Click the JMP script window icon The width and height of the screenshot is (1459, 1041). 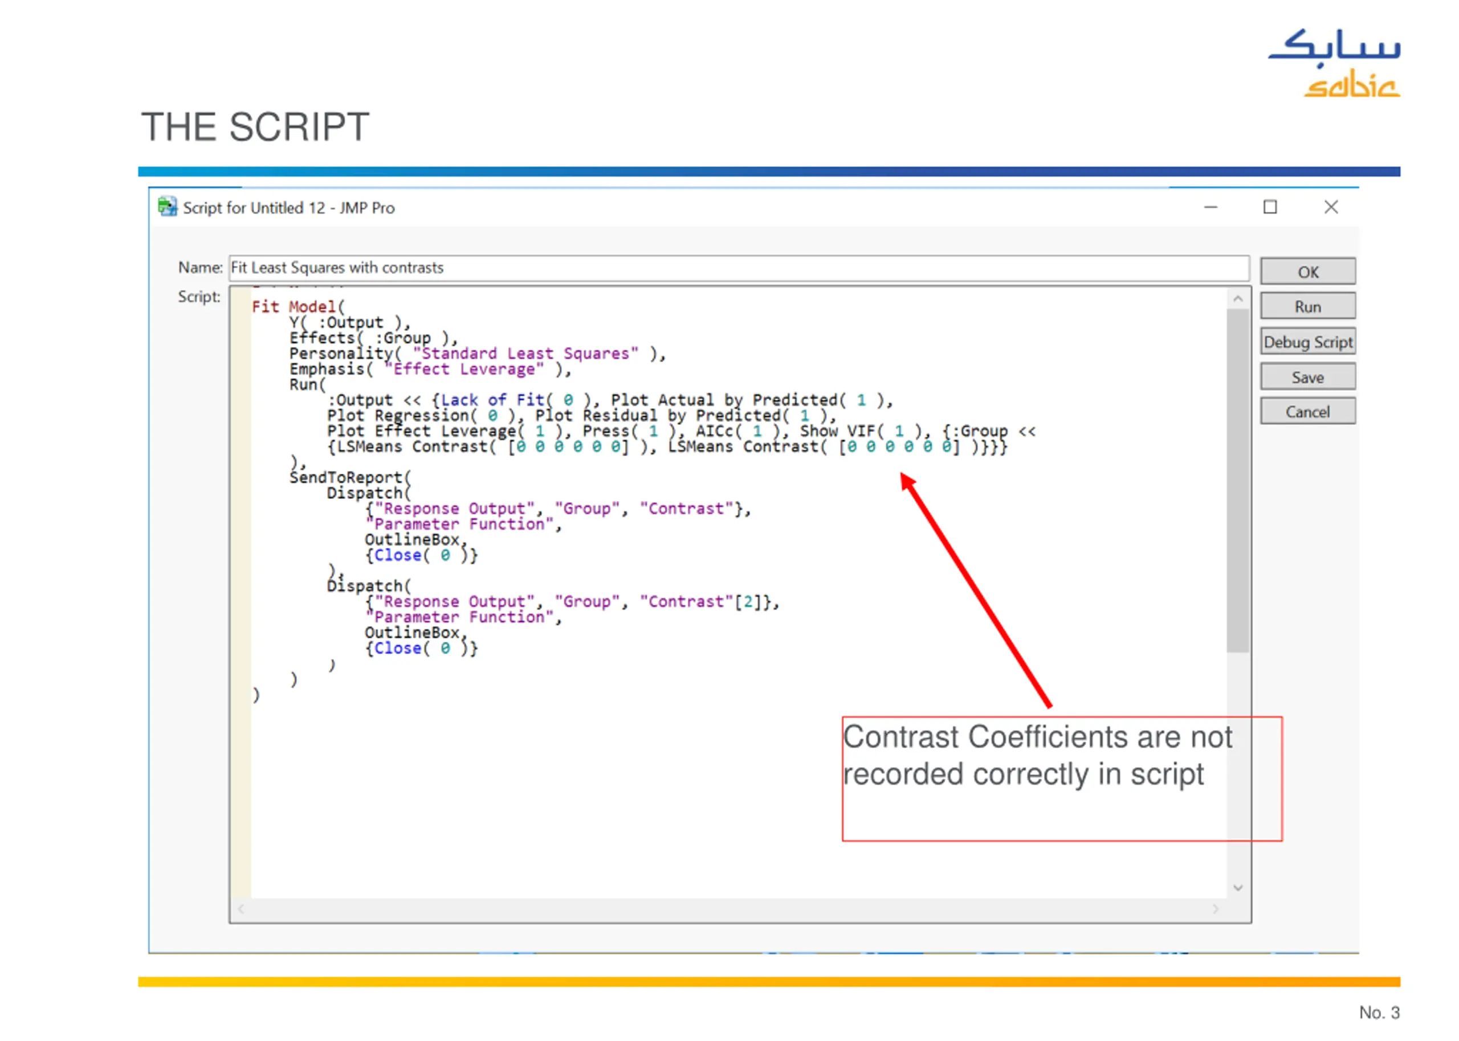(x=168, y=207)
